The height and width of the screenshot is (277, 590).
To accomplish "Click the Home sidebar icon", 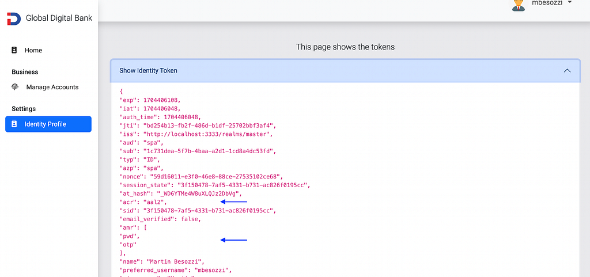I will 14,50.
